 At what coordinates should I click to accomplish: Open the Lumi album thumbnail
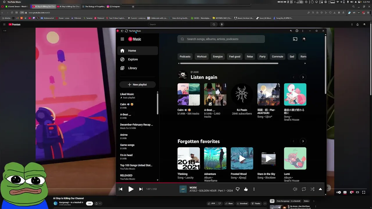click(x=295, y=158)
